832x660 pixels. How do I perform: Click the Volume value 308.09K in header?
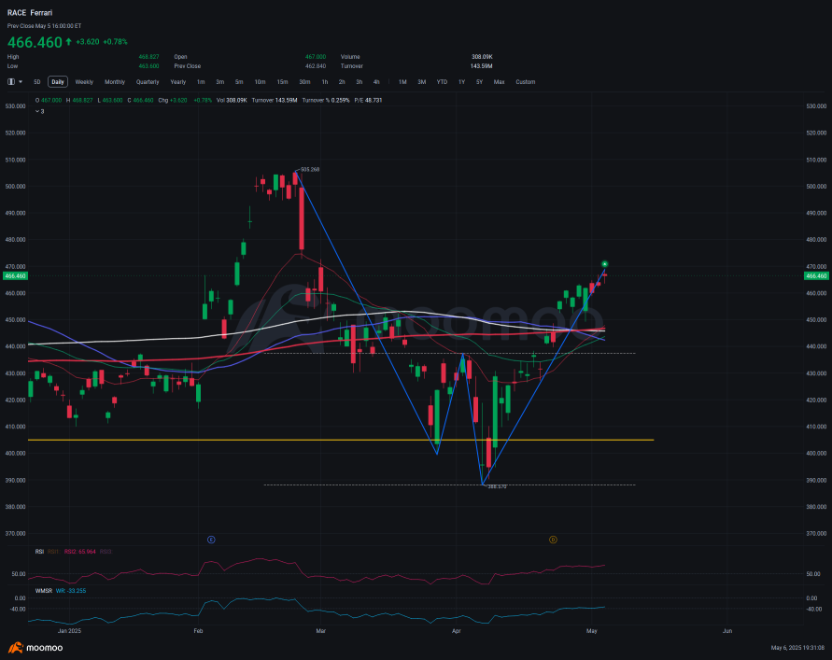[482, 56]
